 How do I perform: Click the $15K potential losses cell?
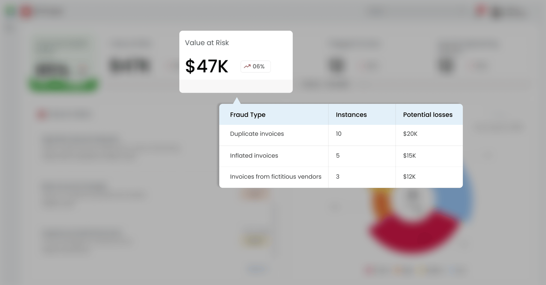point(409,156)
